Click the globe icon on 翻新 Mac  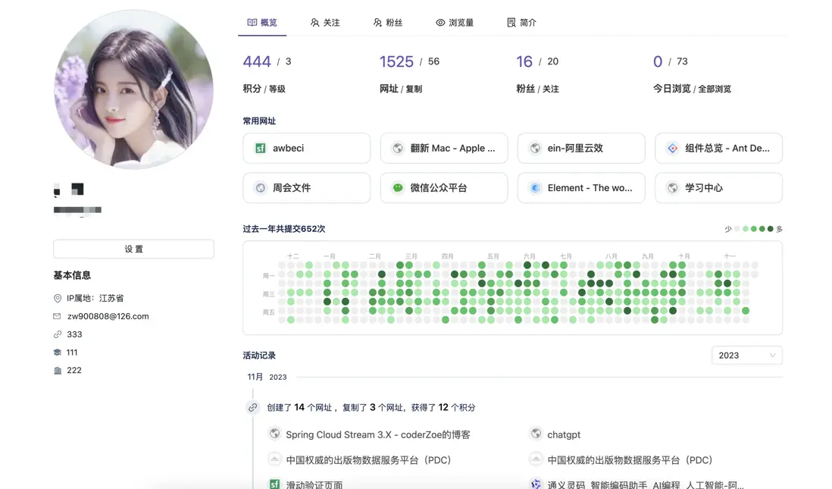[397, 148]
